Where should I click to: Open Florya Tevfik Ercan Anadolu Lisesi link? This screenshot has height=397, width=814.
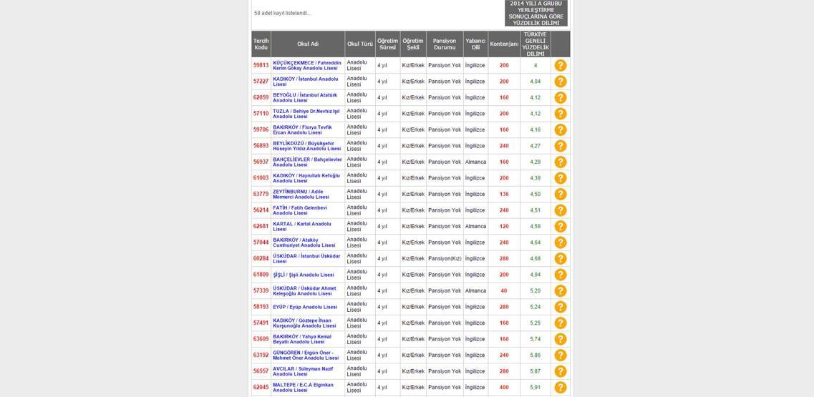[x=302, y=129]
